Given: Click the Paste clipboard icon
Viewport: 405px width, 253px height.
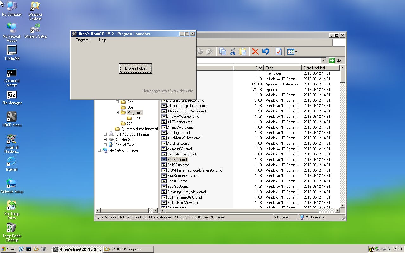Looking at the screenshot, I should tap(243, 51).
